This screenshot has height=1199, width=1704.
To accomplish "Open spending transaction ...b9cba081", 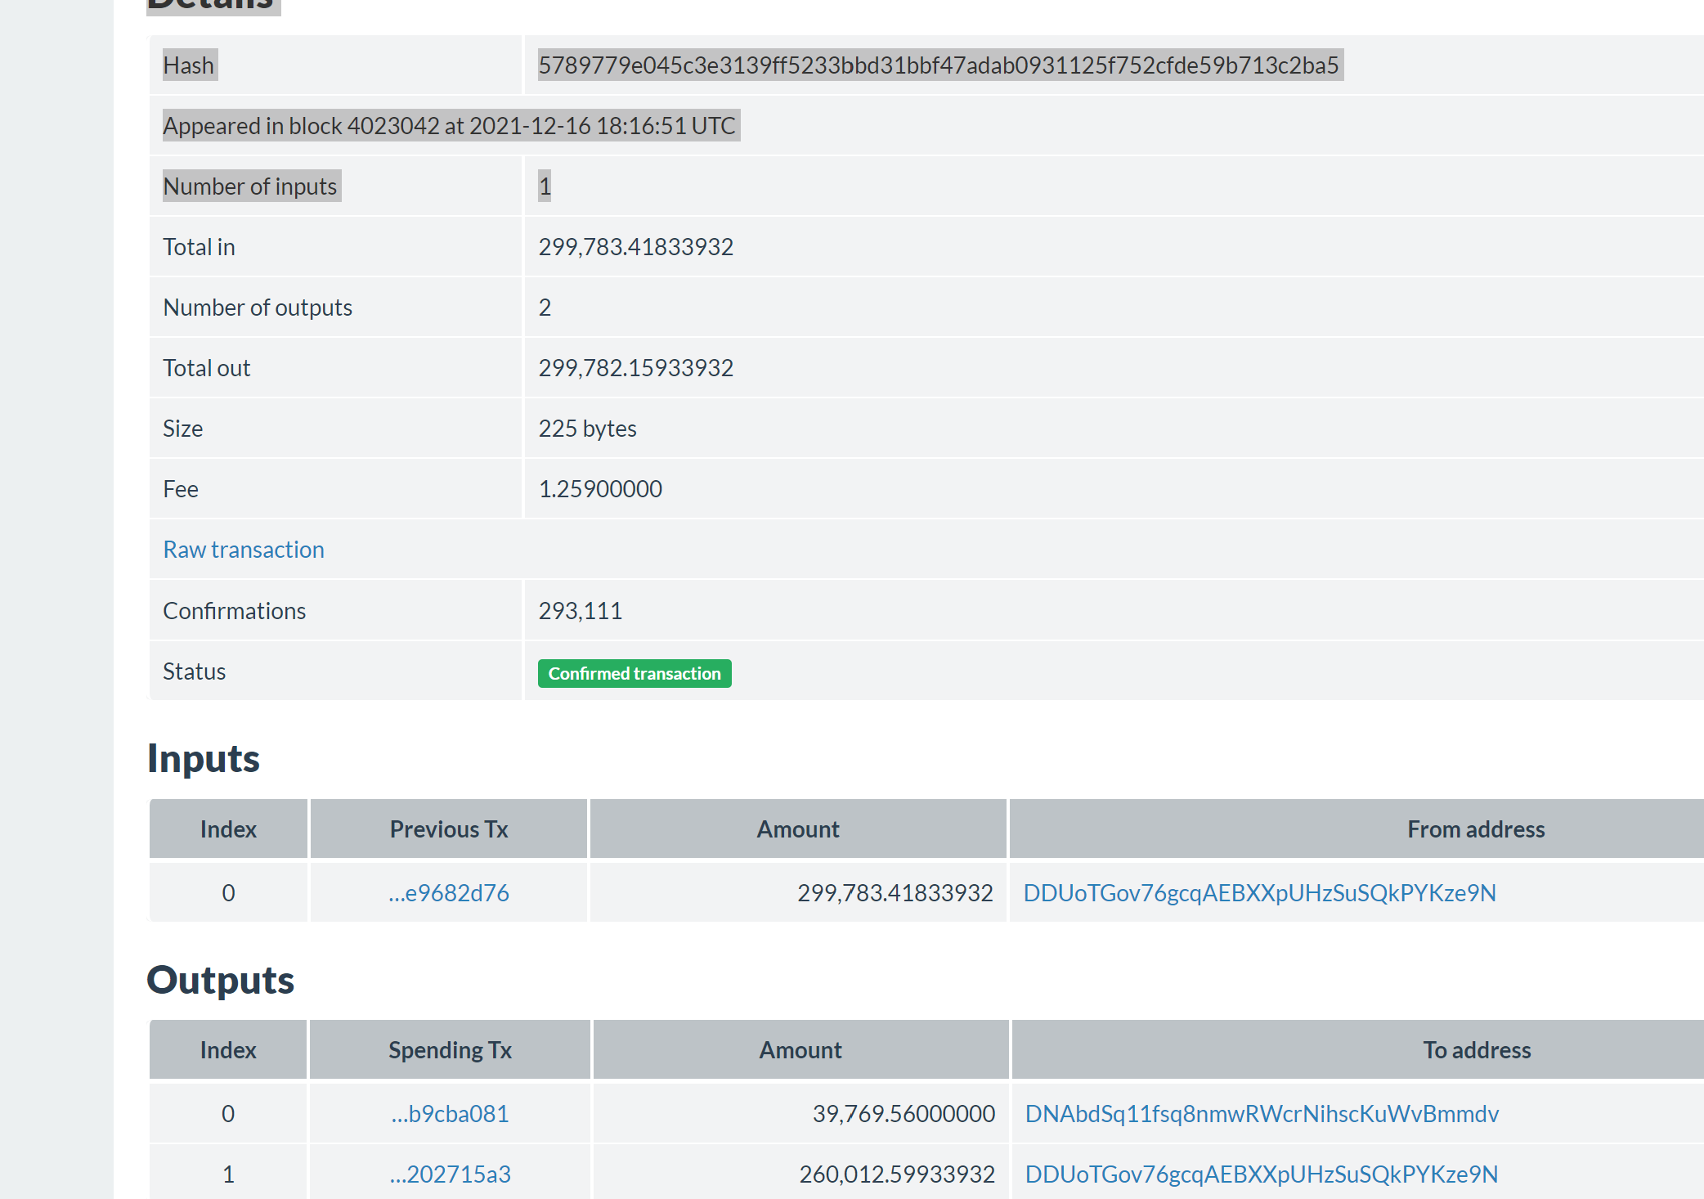I will [x=449, y=1113].
